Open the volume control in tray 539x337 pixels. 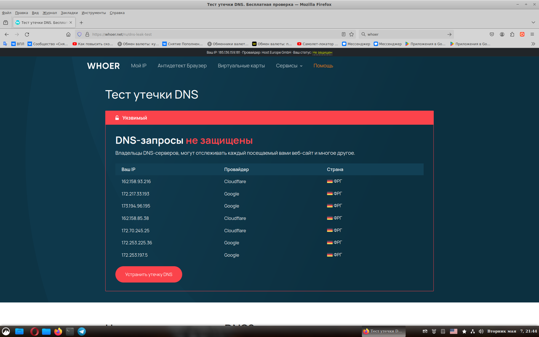point(481,332)
